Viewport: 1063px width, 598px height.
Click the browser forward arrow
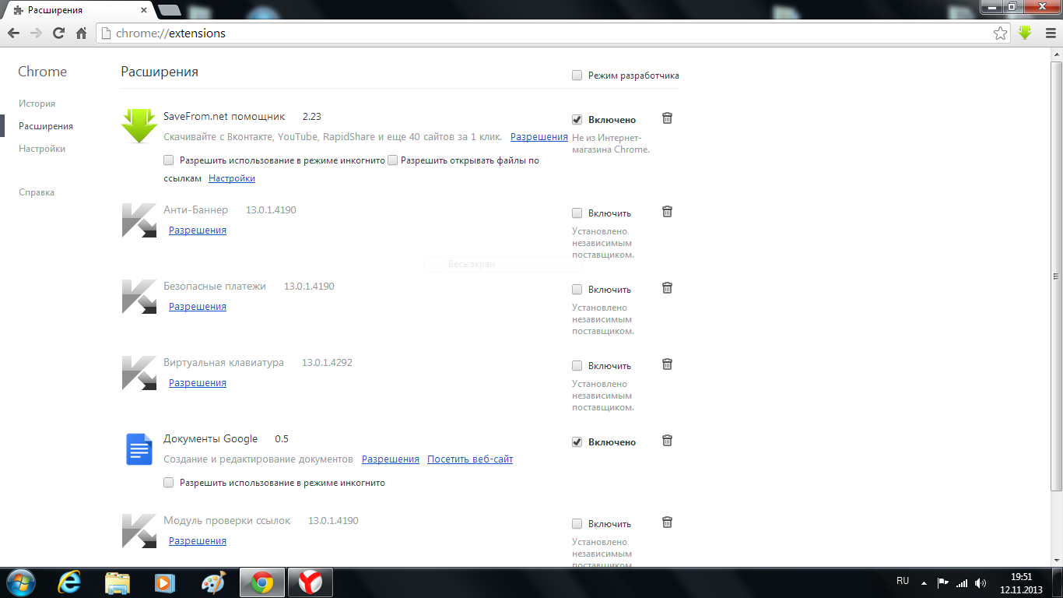point(36,33)
